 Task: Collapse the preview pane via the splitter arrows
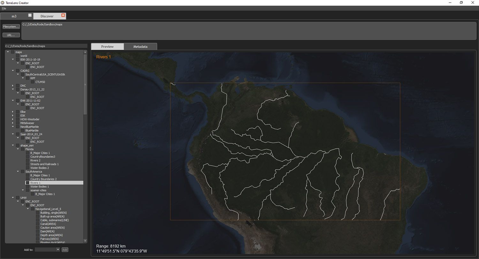90,148
